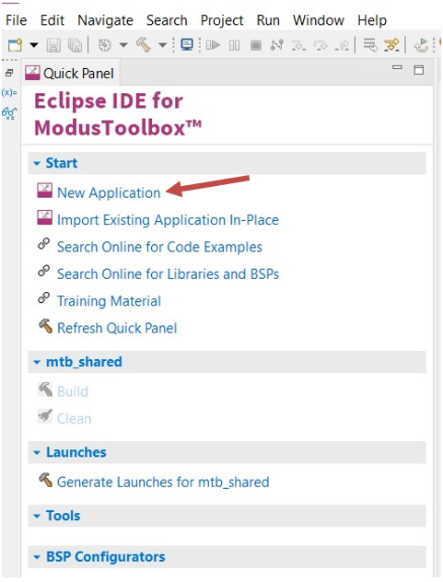The height and width of the screenshot is (582, 443).
Task: Open the Project menu
Action: (x=222, y=20)
